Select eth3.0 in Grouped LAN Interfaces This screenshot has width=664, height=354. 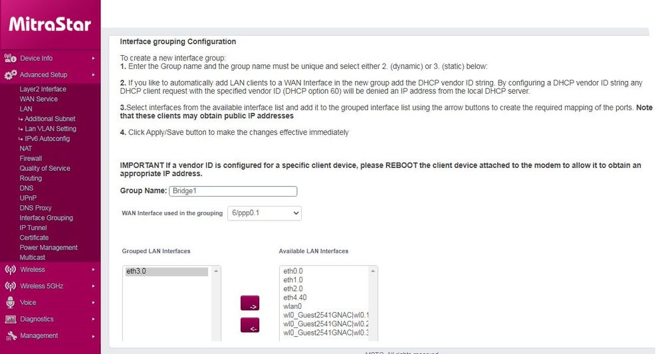pos(166,272)
